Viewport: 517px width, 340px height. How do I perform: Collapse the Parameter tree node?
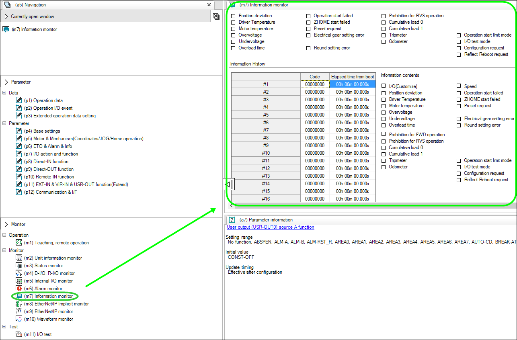[x=4, y=123]
